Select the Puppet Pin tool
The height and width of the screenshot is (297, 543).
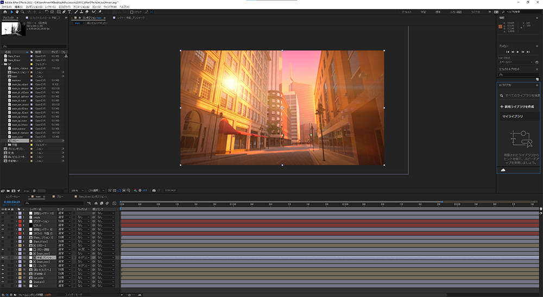tap(100, 12)
